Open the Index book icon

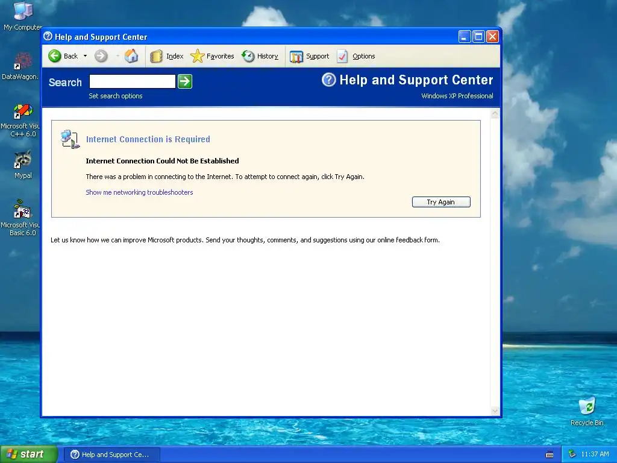[156, 56]
